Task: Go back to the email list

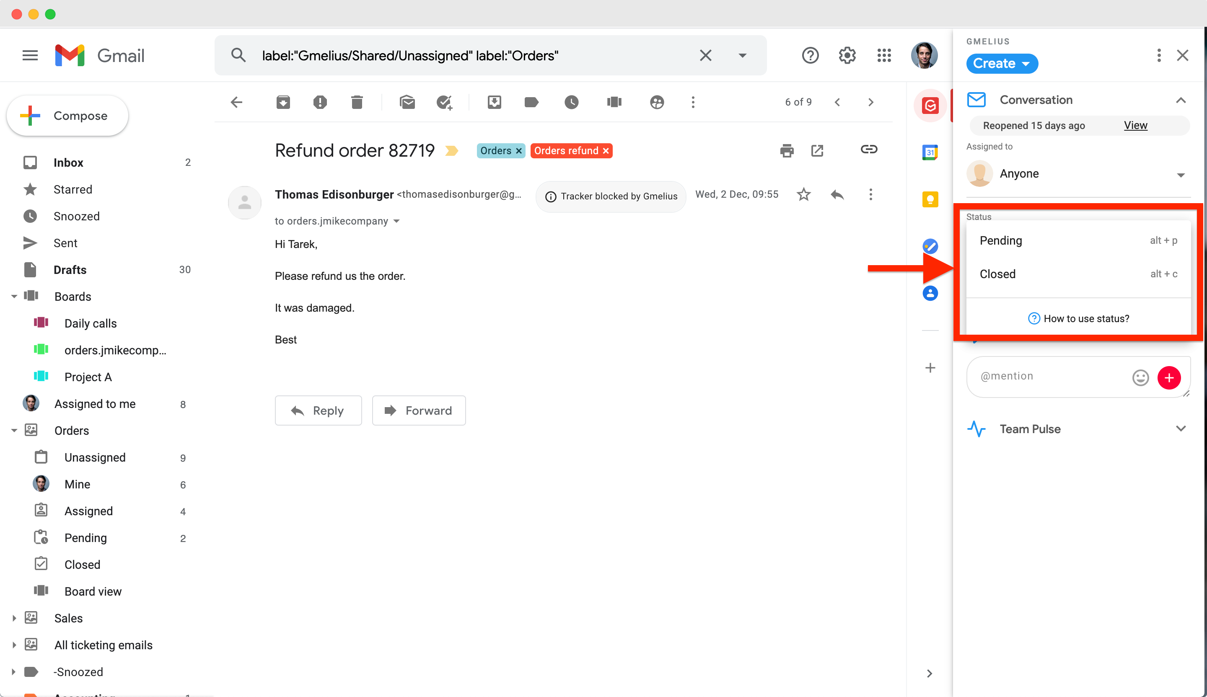Action: coord(237,102)
